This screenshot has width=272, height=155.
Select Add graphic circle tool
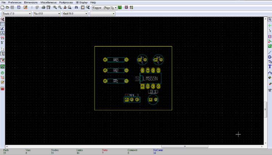pos(269,57)
